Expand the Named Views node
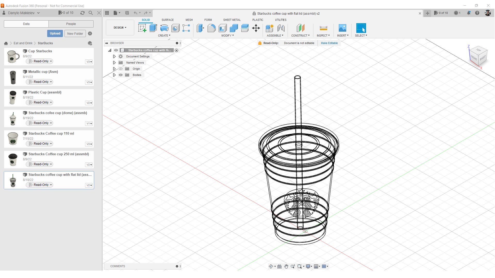Viewport: 495px width, 278px height. (x=114, y=63)
